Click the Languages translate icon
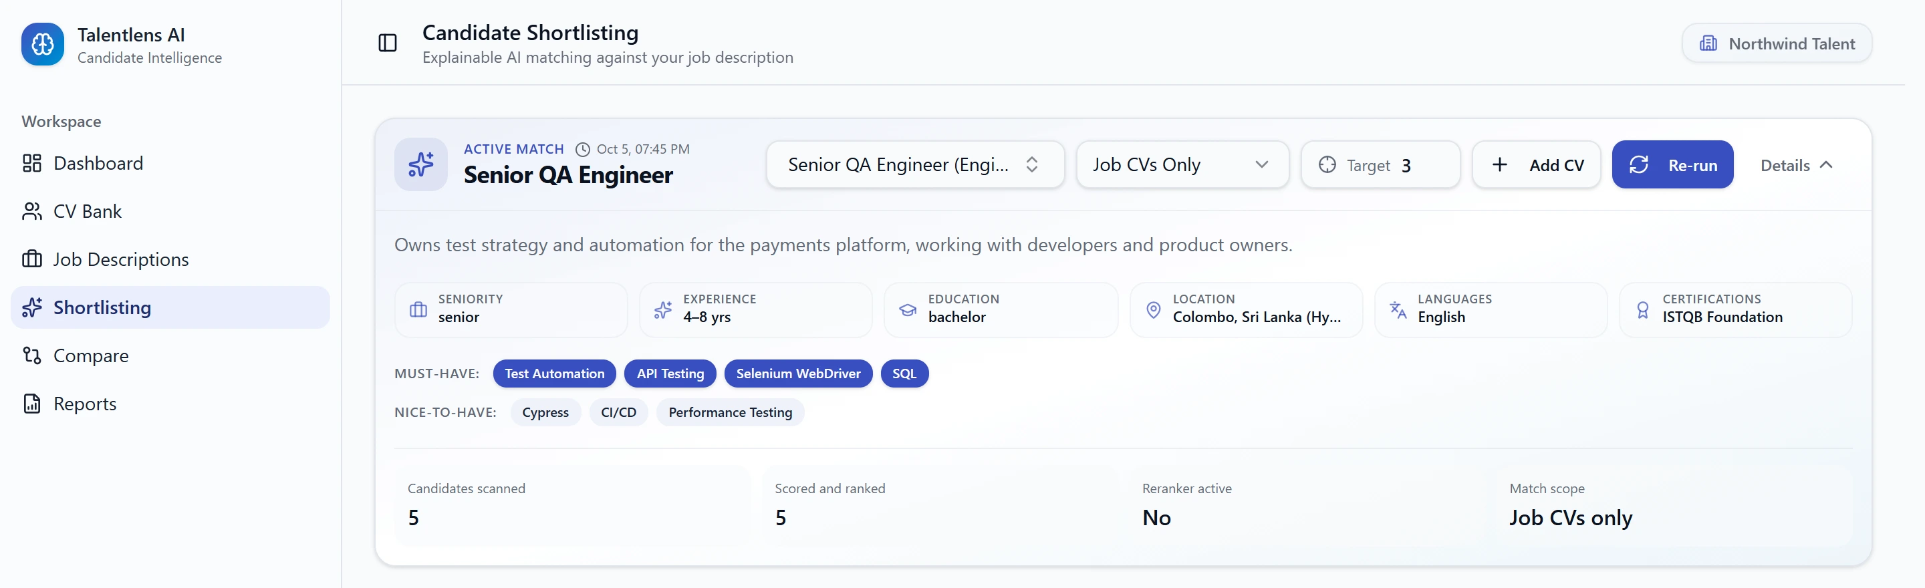The width and height of the screenshot is (1925, 588). [1398, 309]
